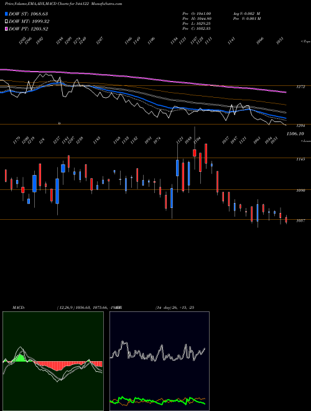Click the 1037 price axis label

300,221
